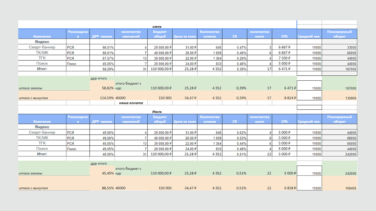The image size is (376, 211).
Task: Select 'ТГК' campaign name in June table
Action: click(42, 58)
